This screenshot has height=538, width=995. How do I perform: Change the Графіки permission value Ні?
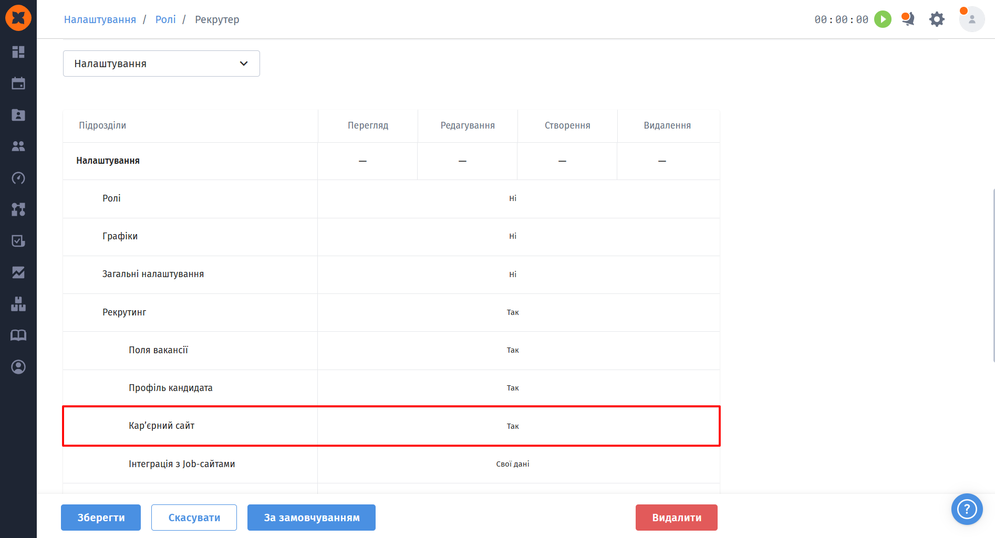point(513,236)
